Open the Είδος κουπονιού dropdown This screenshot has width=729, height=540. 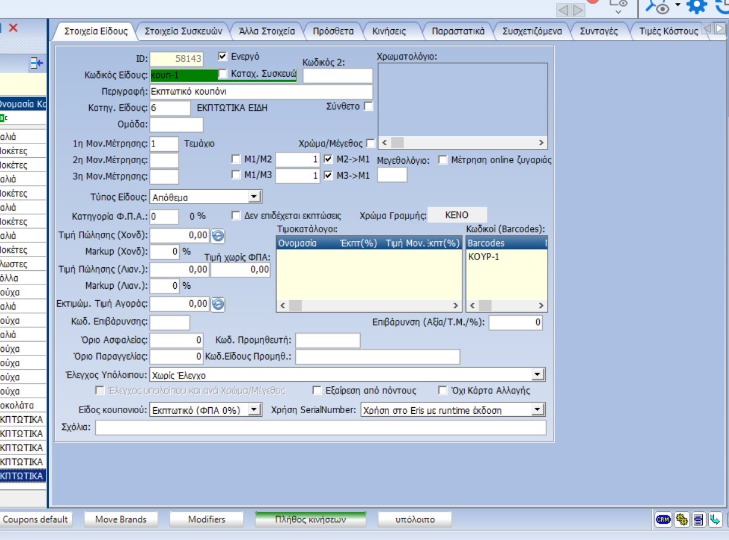pyautogui.click(x=254, y=410)
